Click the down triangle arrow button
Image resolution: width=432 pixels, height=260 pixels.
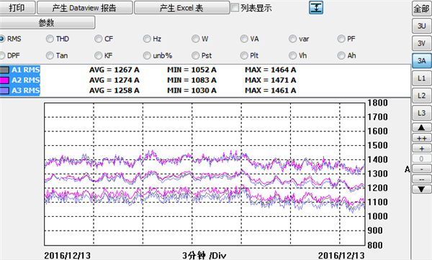coord(421,190)
